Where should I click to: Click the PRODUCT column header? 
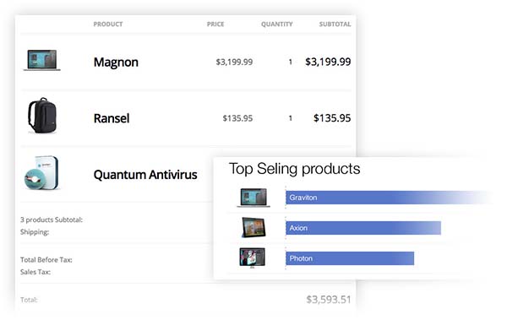[108, 24]
